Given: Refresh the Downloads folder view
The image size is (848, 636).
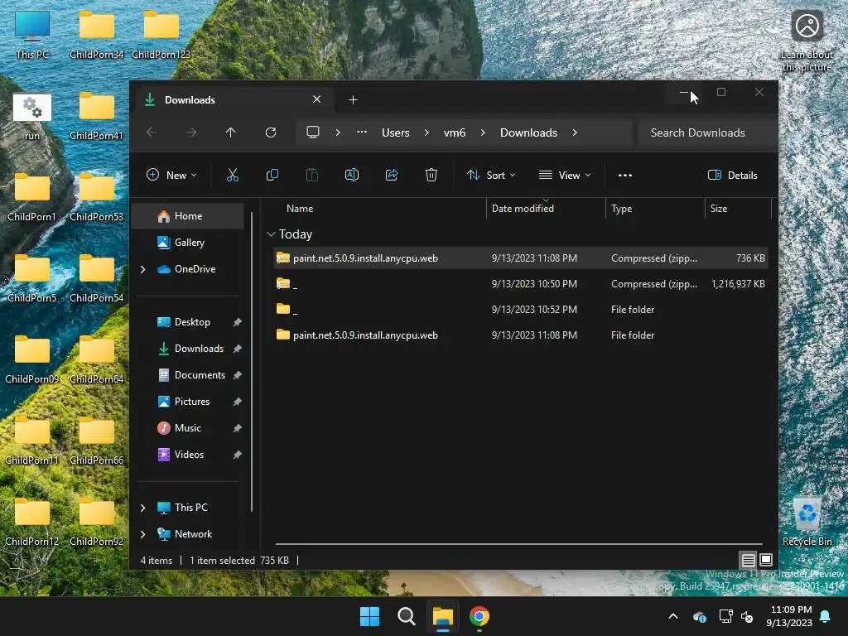Looking at the screenshot, I should [271, 132].
